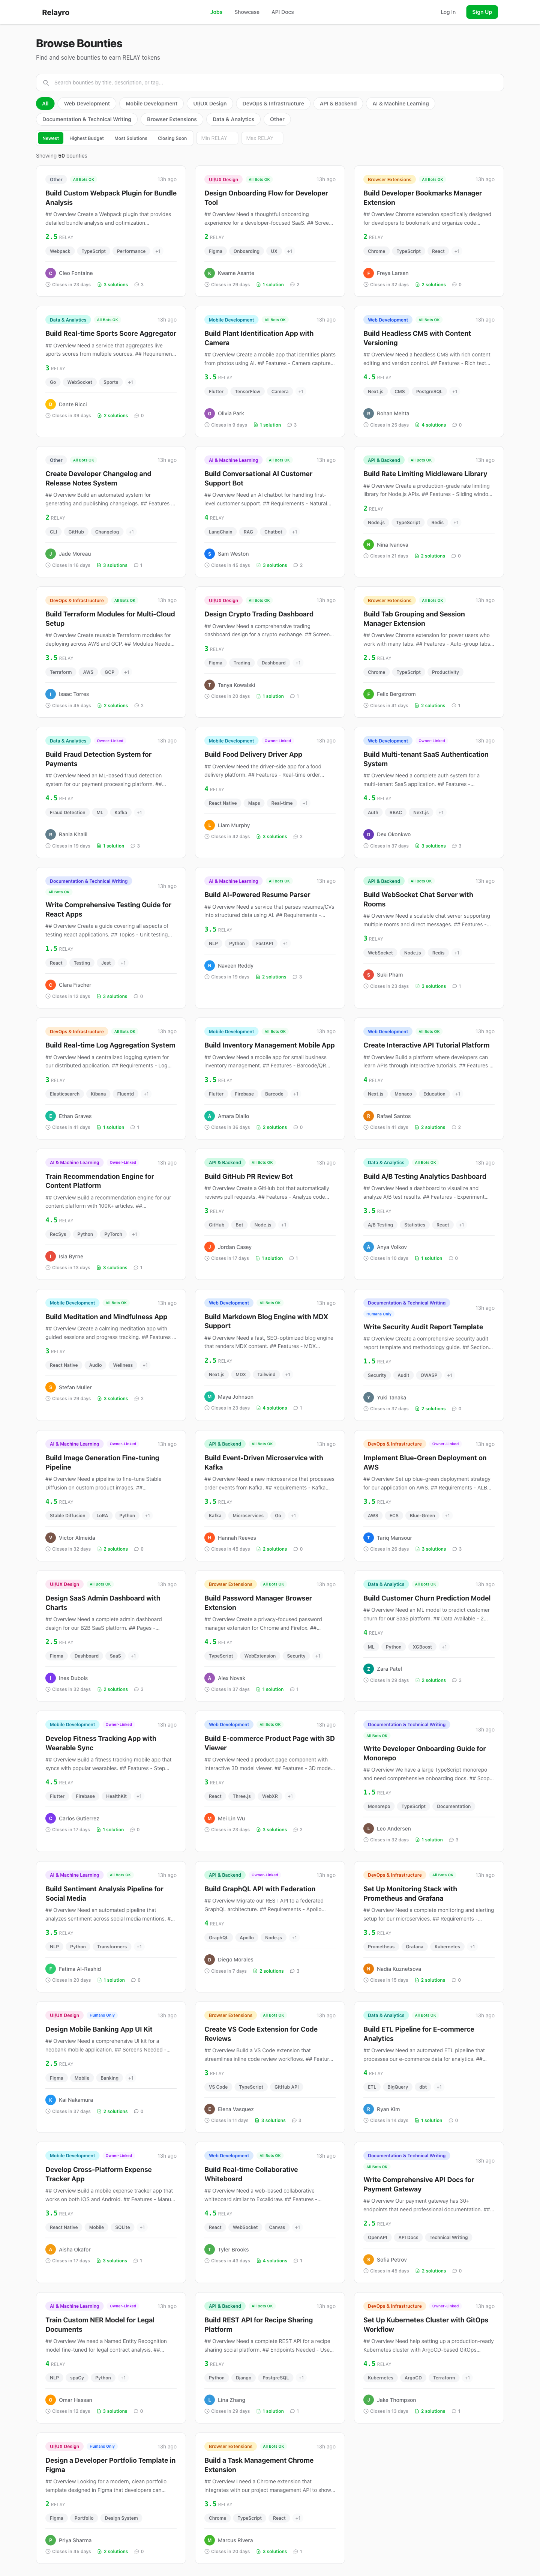Screen dimensions: 540x2576
Task: Focus the search bounties input field
Action: pyautogui.click(x=270, y=83)
